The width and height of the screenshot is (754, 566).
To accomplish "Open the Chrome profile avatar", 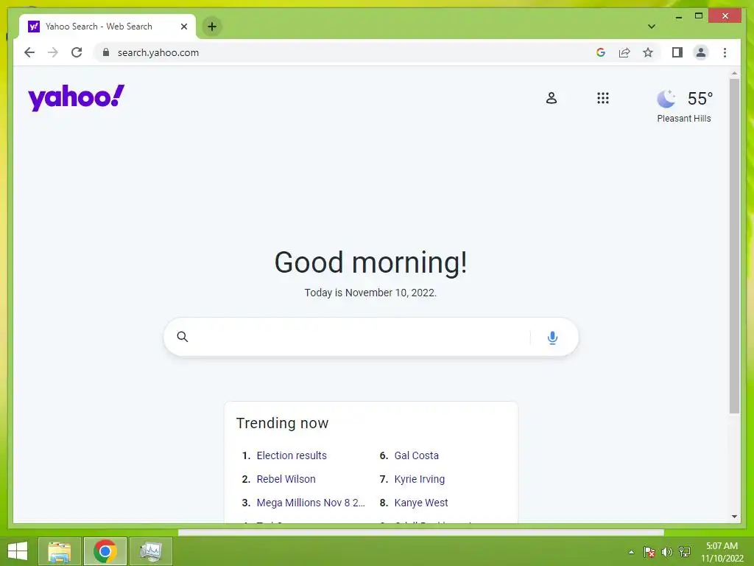I will pyautogui.click(x=701, y=52).
